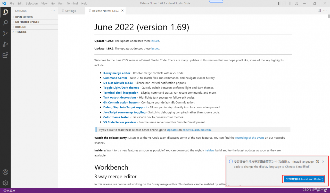This screenshot has width=330, height=193.
Task: Open the Run menu
Action: click(61, 4)
